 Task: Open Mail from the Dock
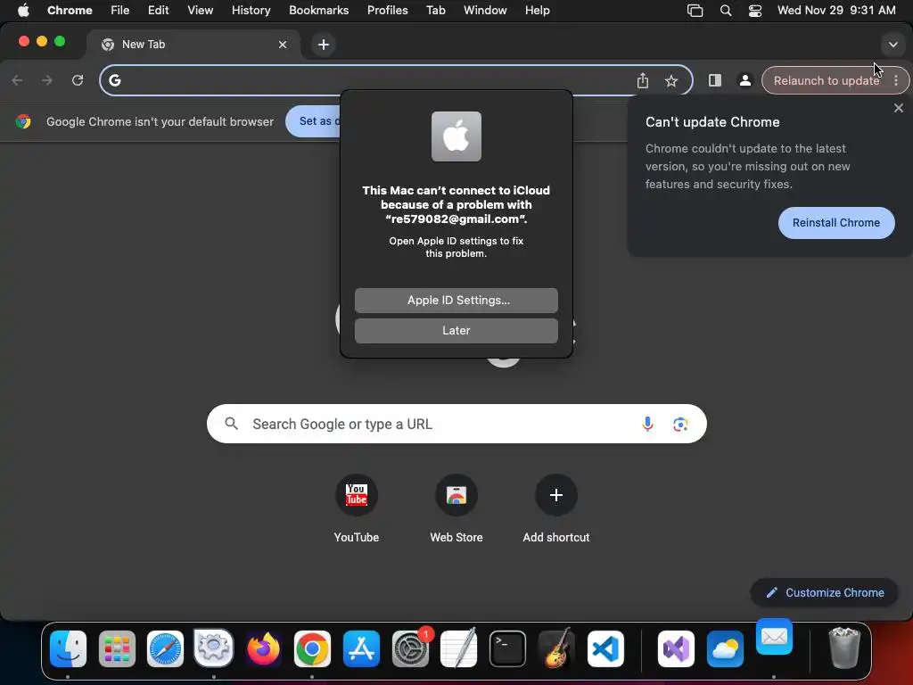(775, 637)
